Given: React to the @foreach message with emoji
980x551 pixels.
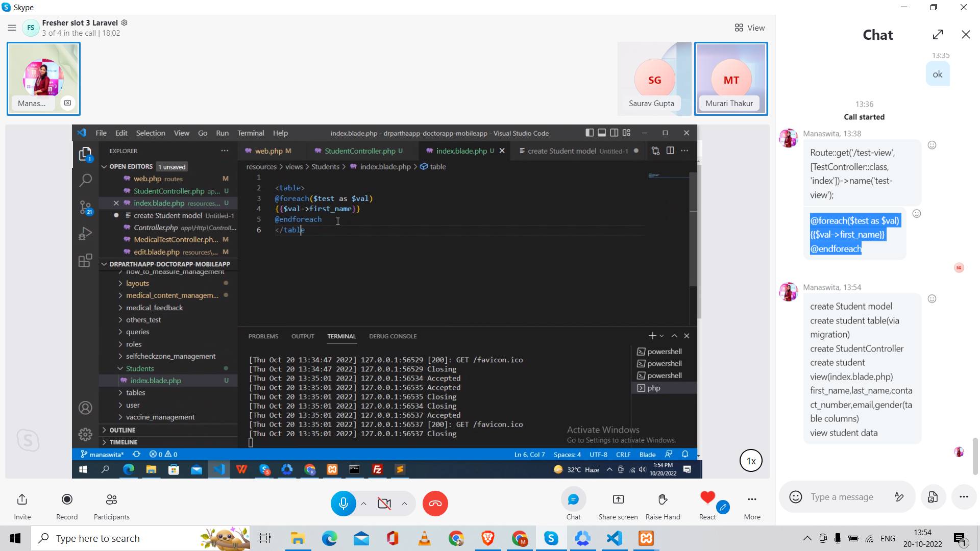Looking at the screenshot, I should pyautogui.click(x=917, y=214).
